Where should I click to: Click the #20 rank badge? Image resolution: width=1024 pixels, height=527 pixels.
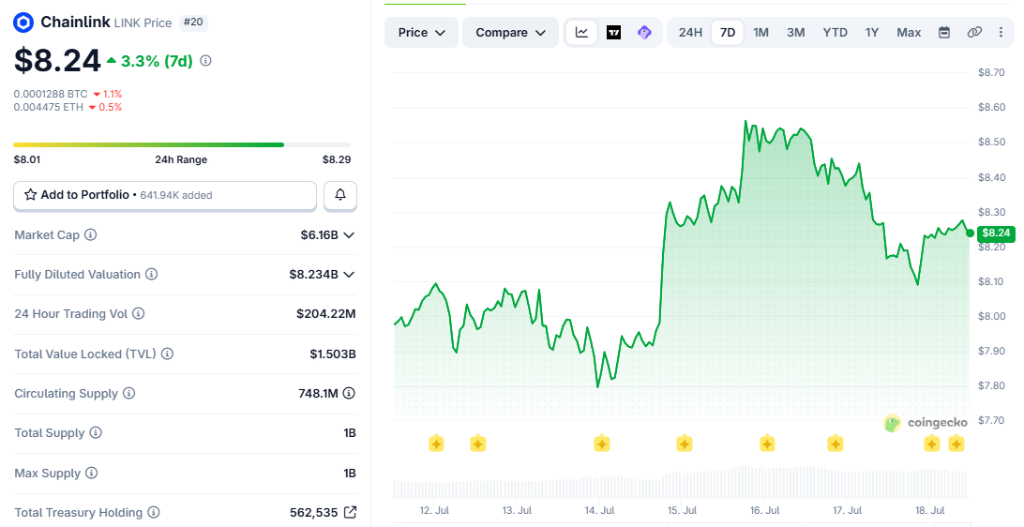(x=192, y=23)
